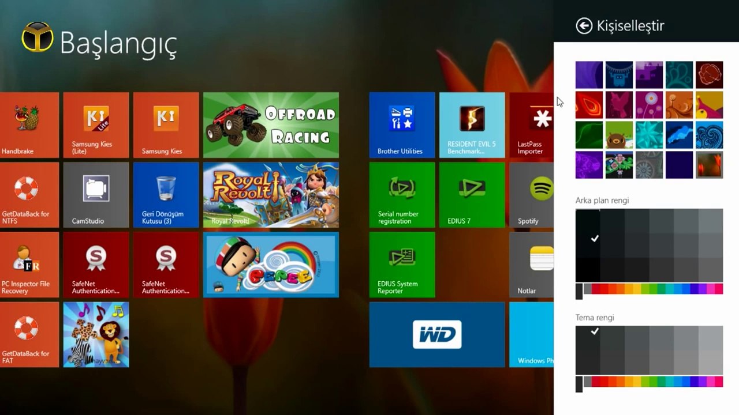This screenshot has width=739, height=415.
Task: Choose the orange swirls pattern
Action: pyautogui.click(x=679, y=105)
